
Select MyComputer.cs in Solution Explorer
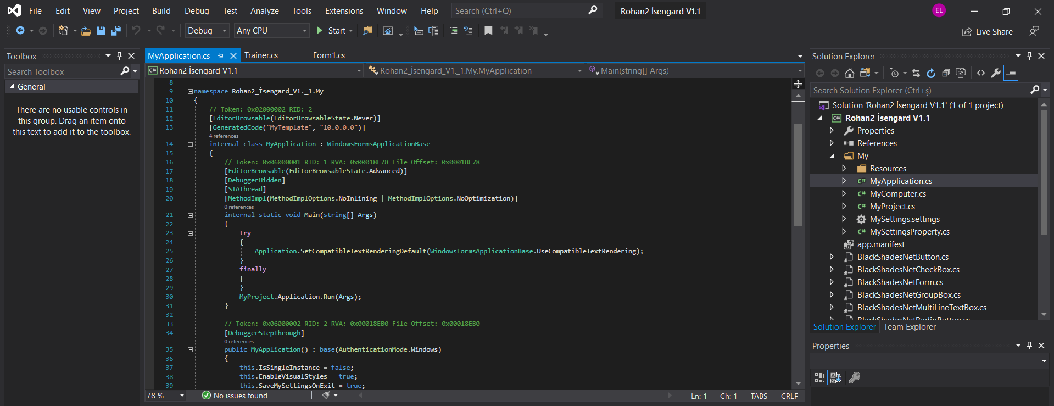tap(897, 194)
